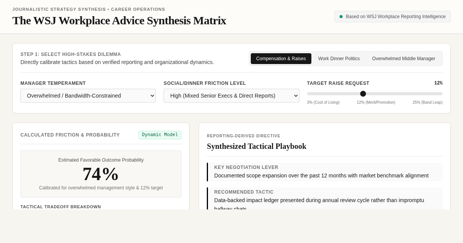The width and height of the screenshot is (463, 243).
Task: Click the green status dot icon
Action: click(341, 17)
